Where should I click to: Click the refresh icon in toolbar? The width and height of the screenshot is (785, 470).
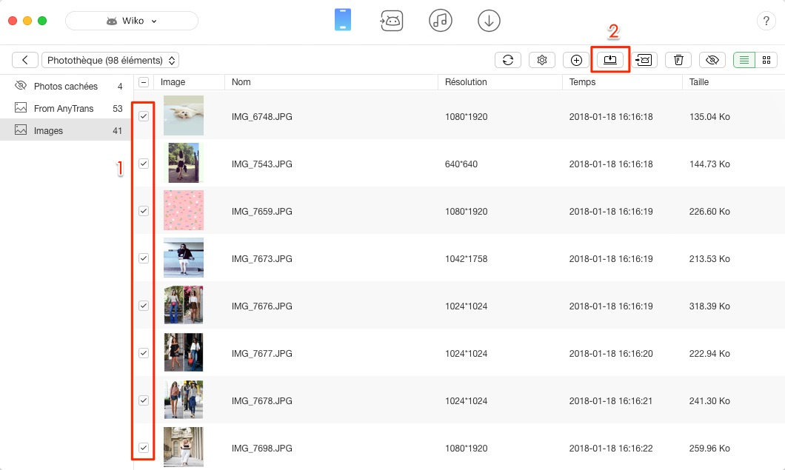(x=508, y=60)
